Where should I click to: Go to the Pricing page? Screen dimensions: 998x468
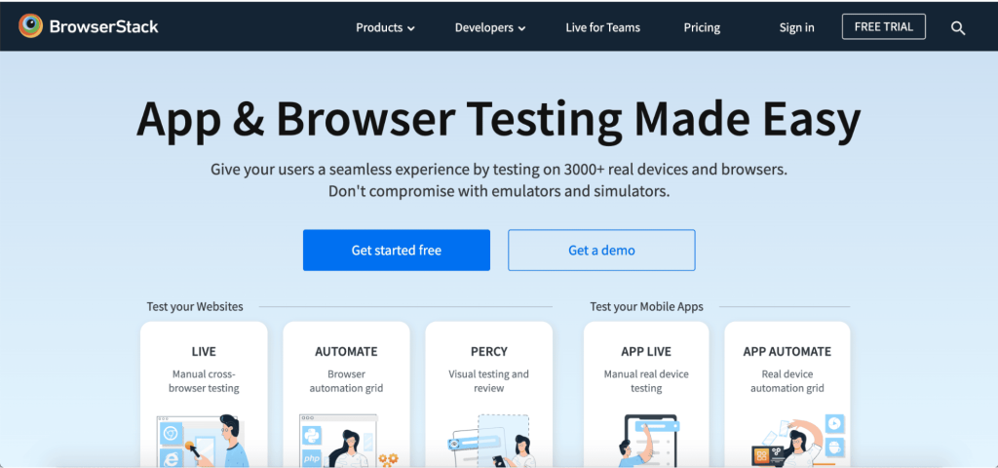click(x=702, y=27)
